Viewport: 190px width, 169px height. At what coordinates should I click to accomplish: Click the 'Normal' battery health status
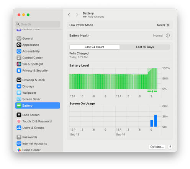click(x=158, y=36)
